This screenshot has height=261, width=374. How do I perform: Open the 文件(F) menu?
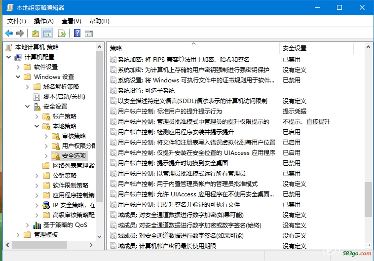click(x=16, y=21)
